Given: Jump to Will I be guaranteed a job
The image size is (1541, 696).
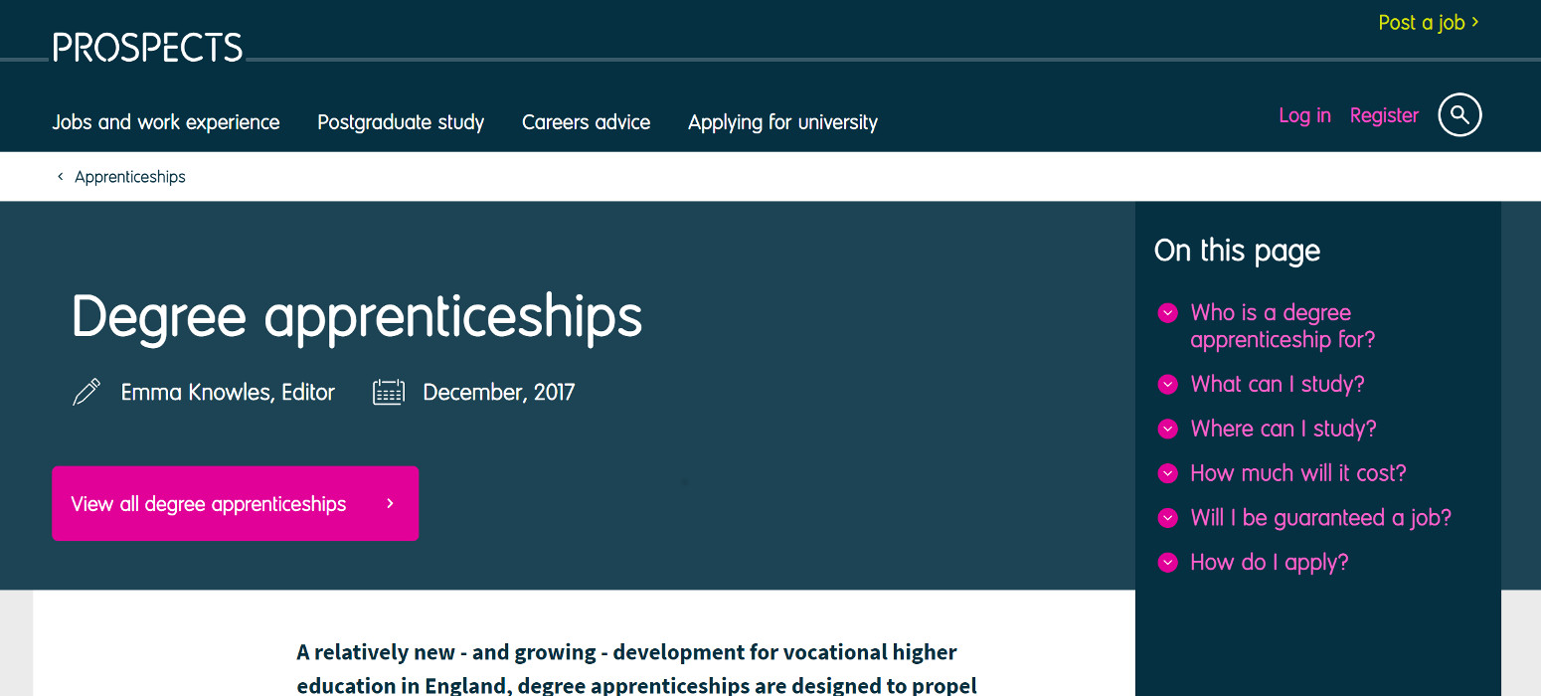Looking at the screenshot, I should point(1321,518).
